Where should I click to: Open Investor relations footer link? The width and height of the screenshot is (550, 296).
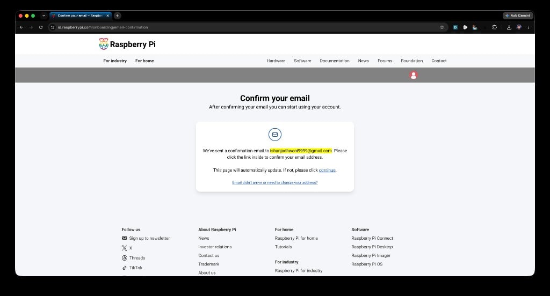coord(215,247)
